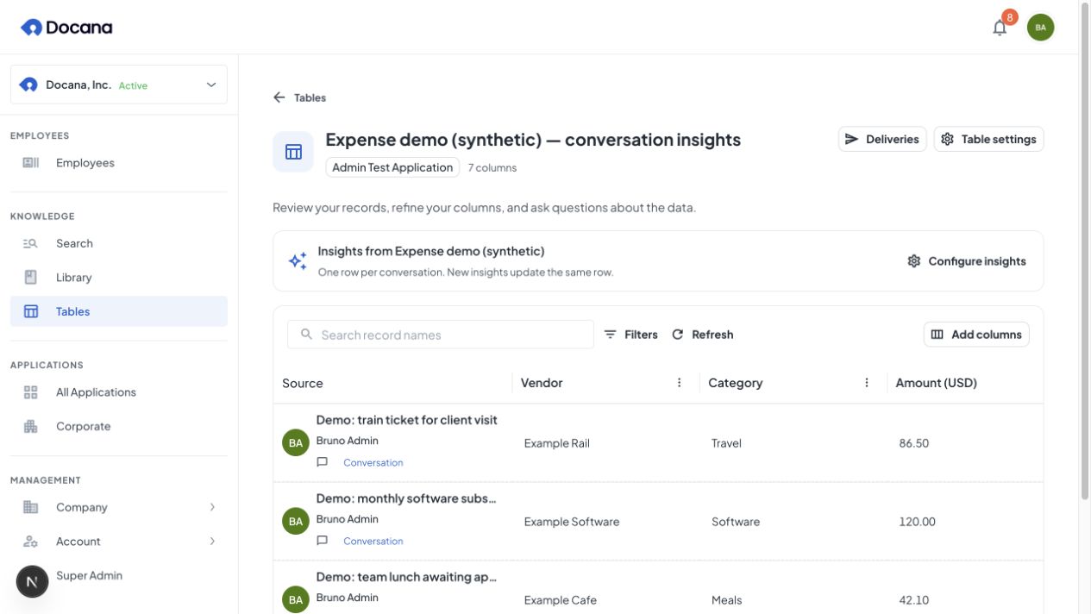Screen dimensions: 1091x614
Task: Select the Example Software vendor cell
Action: (x=572, y=522)
